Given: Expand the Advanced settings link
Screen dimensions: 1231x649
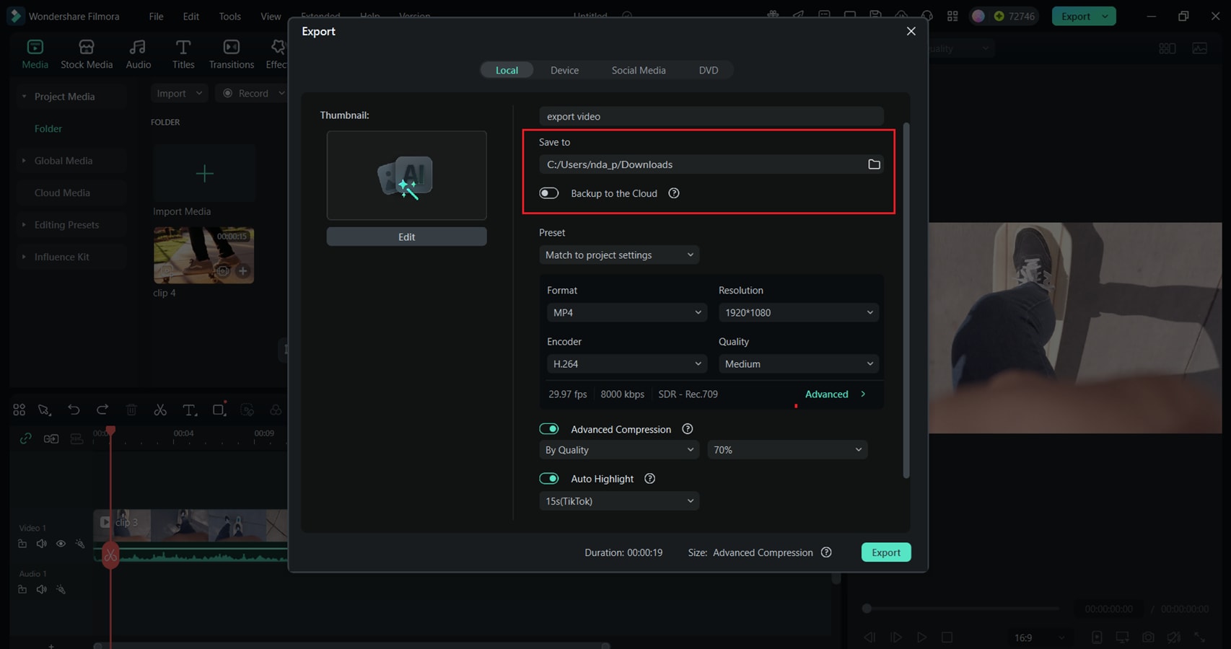Looking at the screenshot, I should [836, 394].
